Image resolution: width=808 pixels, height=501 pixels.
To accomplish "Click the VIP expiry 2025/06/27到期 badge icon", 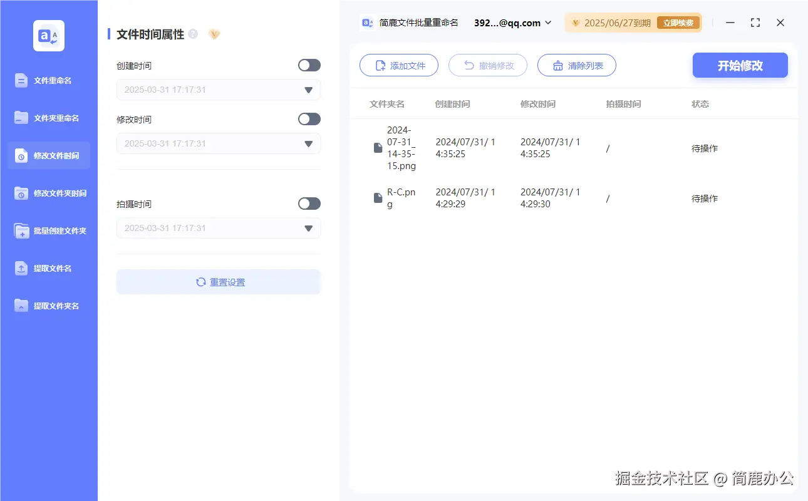I will pos(576,23).
